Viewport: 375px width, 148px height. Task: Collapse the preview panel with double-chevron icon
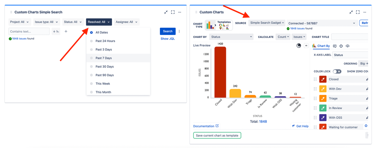[306, 45]
